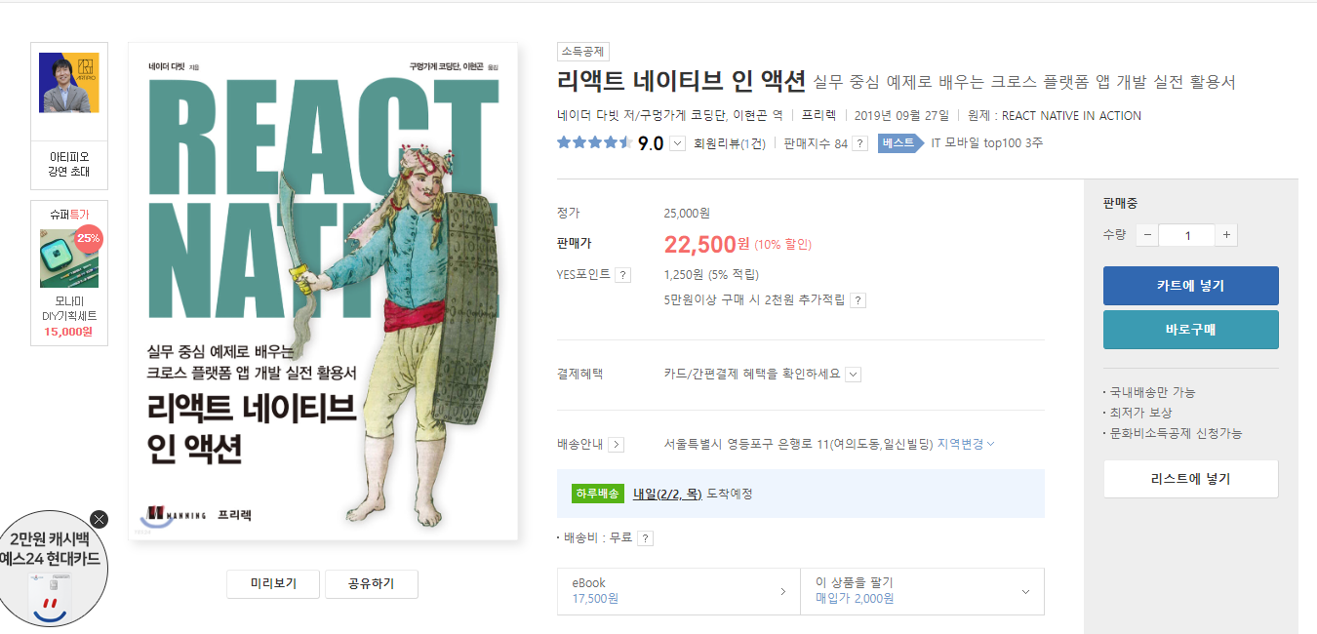The height and width of the screenshot is (634, 1317).
Task: Click the sale price 22,500원
Action: coord(706,243)
